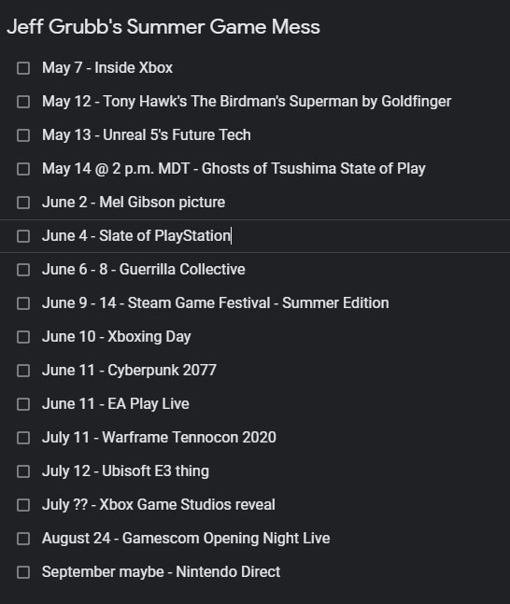This screenshot has height=604, width=510.
Task: Check the EA Play Live checkbox
Action: 23,404
